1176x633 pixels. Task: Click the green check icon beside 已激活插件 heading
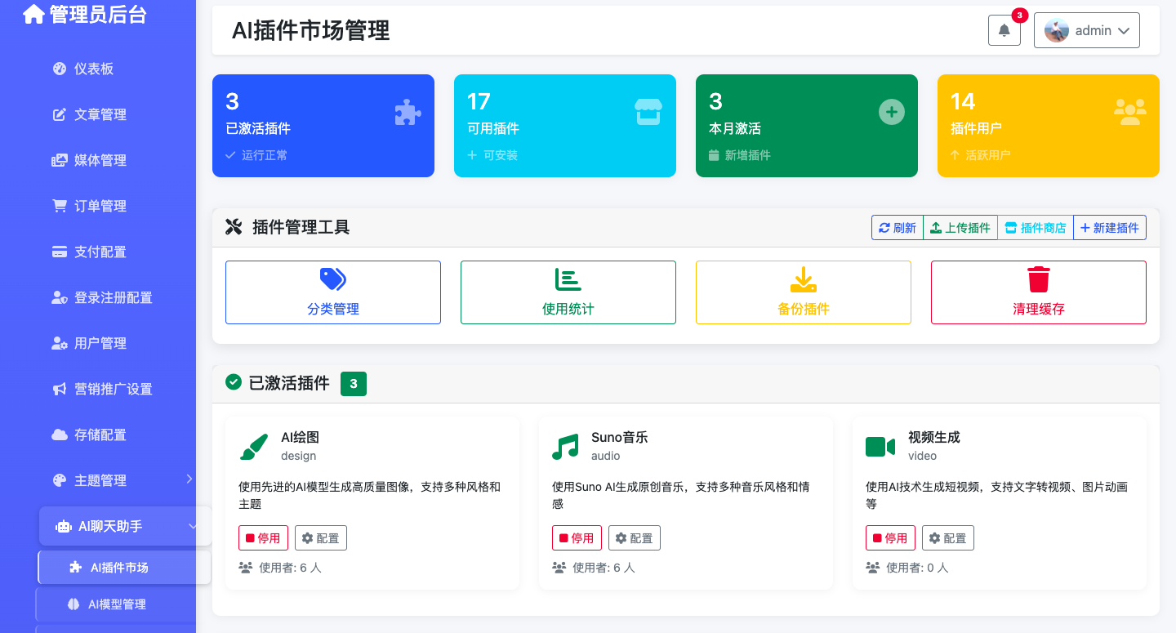click(x=234, y=381)
